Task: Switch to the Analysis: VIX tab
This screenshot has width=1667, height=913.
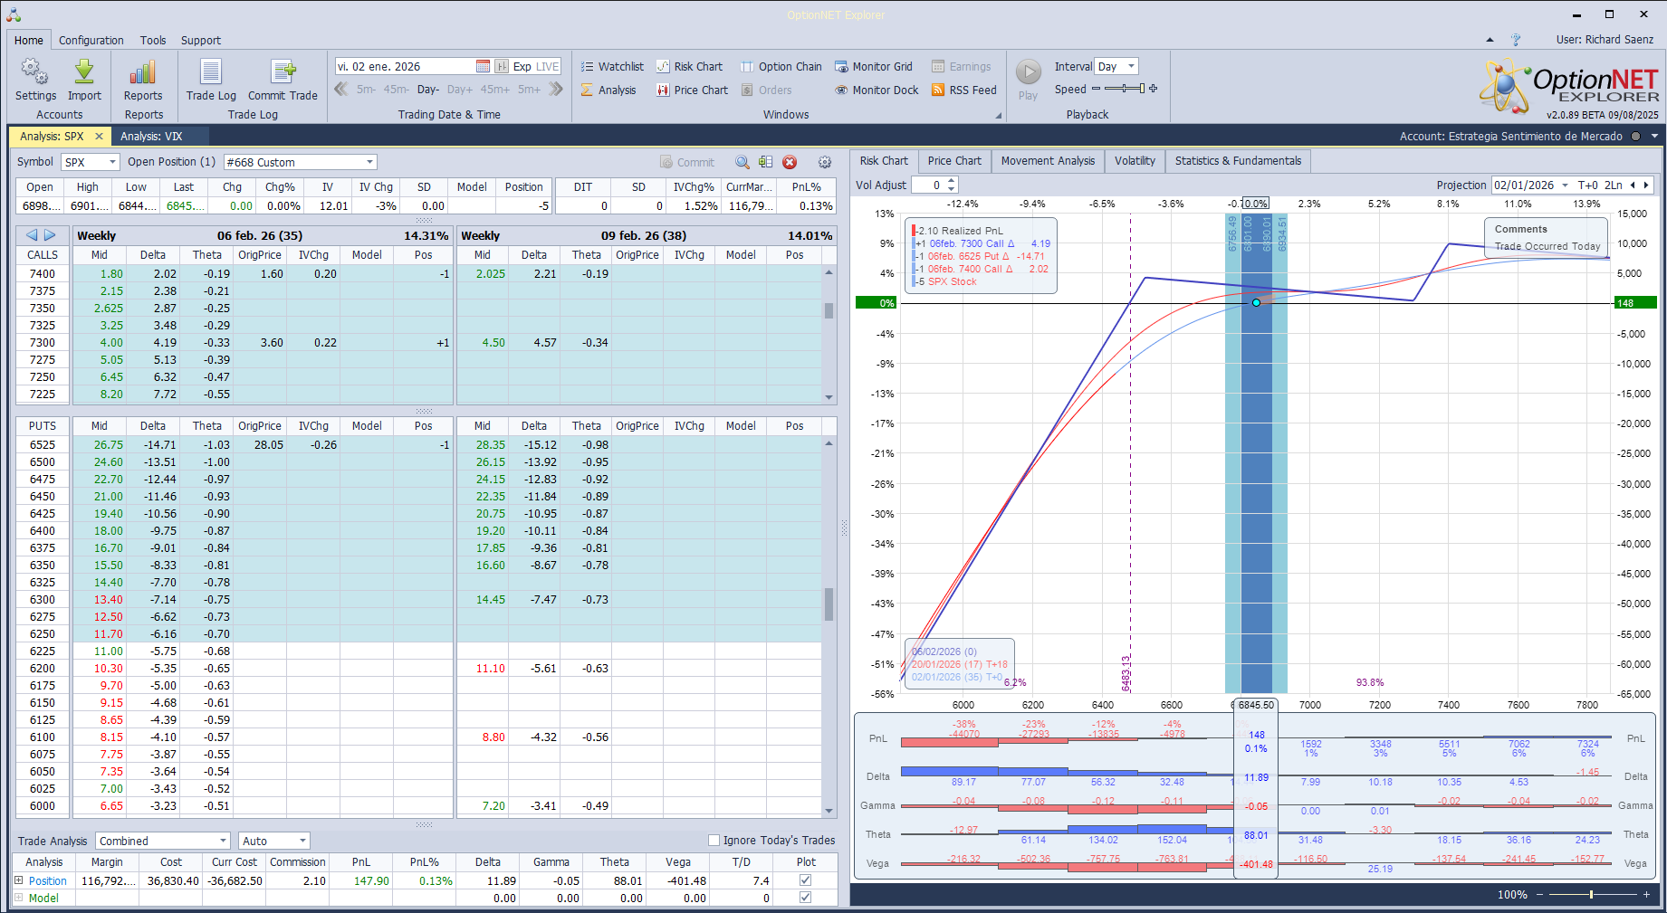Action: point(151,137)
